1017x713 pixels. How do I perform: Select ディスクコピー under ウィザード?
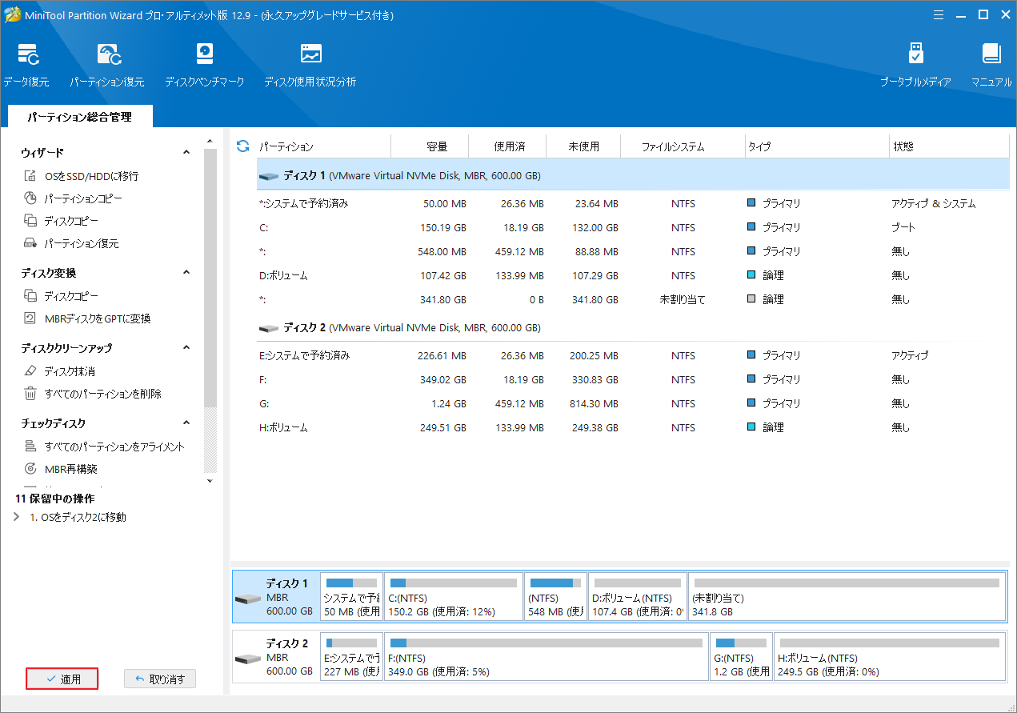[x=71, y=221]
